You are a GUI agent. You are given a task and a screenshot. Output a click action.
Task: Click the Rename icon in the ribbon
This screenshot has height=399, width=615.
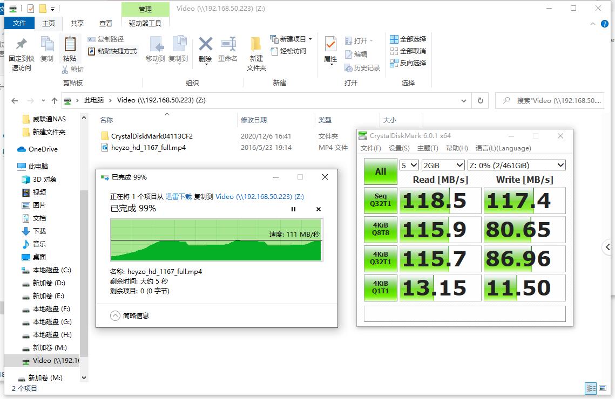[228, 49]
